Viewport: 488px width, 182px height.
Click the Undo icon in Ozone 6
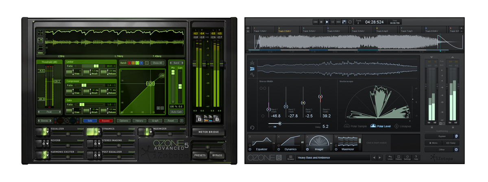(390, 158)
